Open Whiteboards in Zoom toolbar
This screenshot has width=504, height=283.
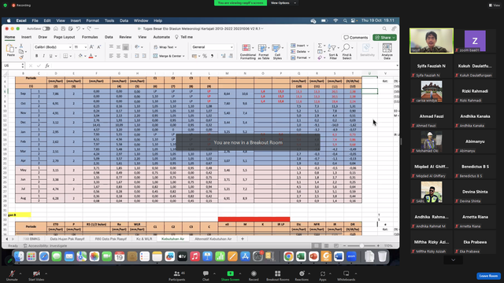tap(346, 275)
